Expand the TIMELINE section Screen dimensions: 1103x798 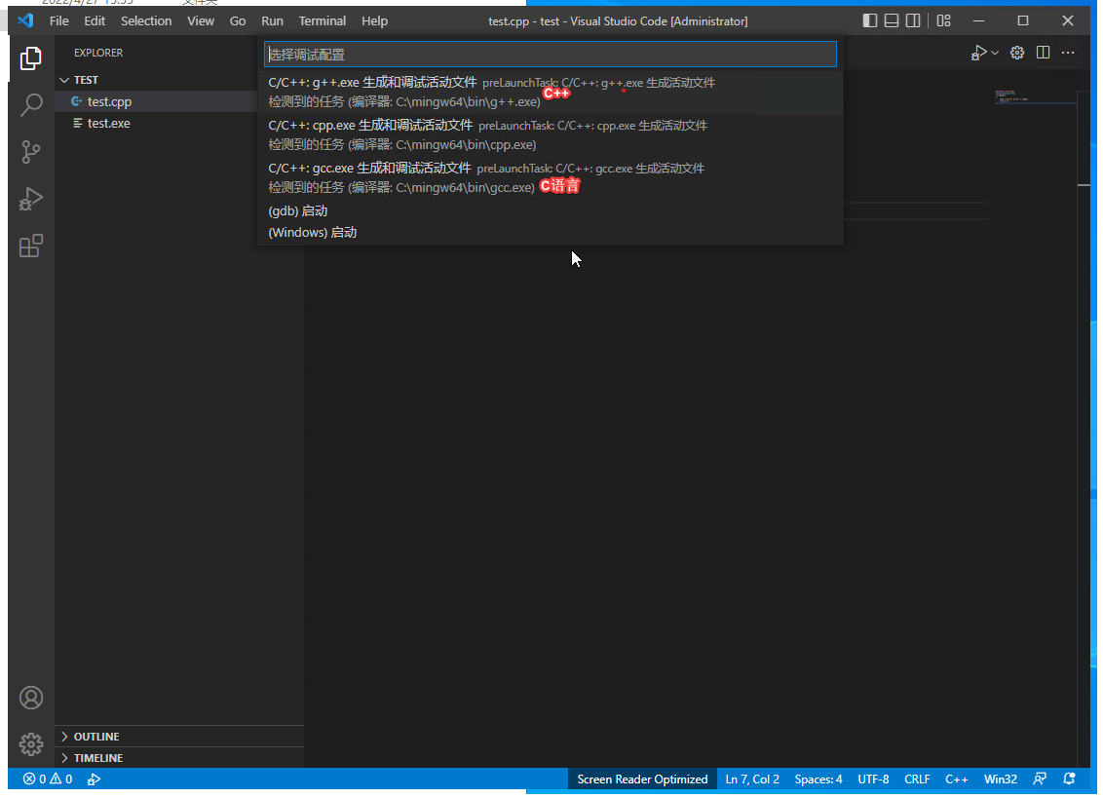97,758
